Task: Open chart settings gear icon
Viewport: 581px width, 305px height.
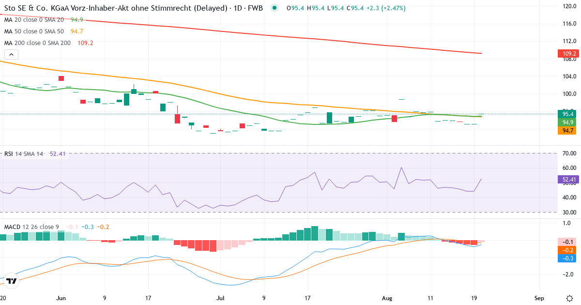Action: point(569,298)
